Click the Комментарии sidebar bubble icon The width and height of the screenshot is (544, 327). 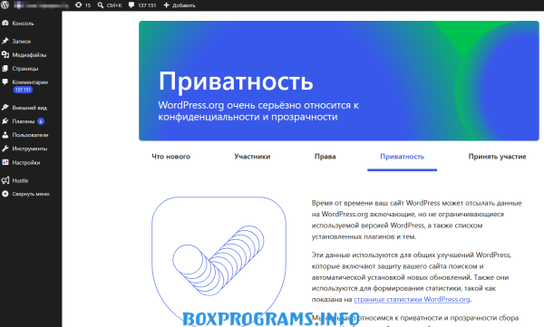(5, 82)
